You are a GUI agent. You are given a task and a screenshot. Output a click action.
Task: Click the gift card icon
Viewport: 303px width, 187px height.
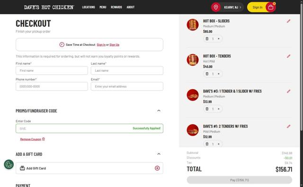[22, 168]
